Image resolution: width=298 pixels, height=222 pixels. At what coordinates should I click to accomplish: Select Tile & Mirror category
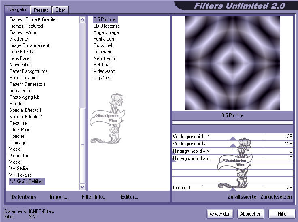21,130
